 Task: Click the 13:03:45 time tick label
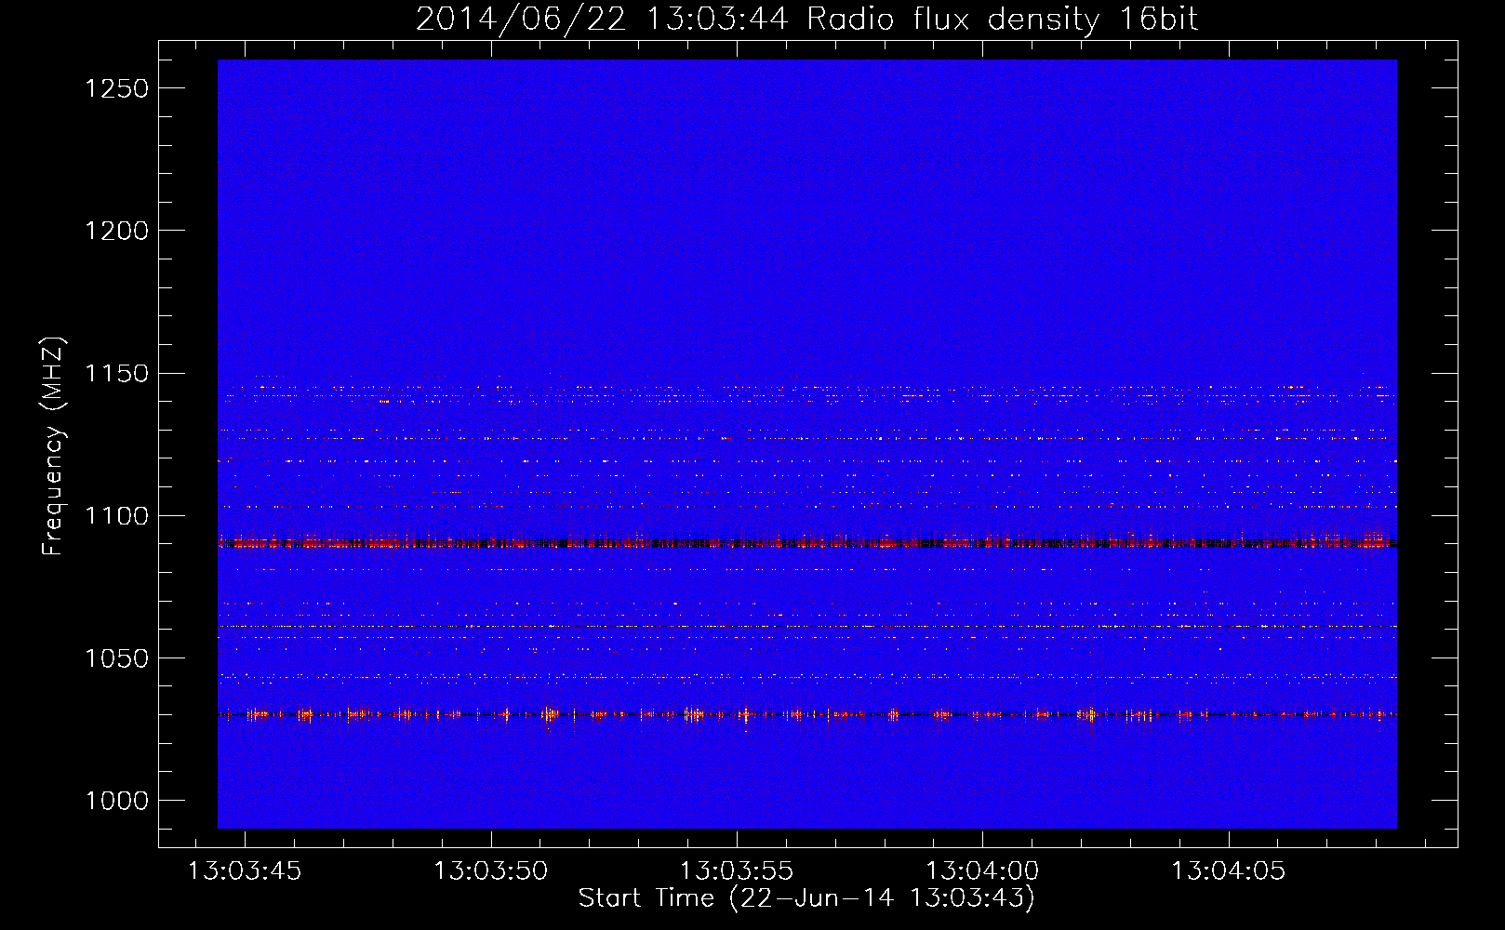coord(245,871)
